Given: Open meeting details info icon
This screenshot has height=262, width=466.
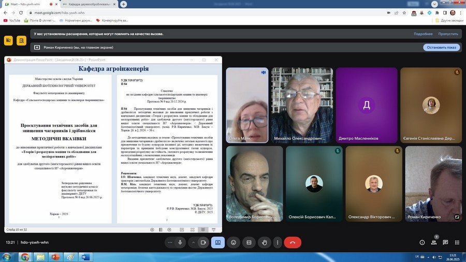Looking at the screenshot, I should [x=422, y=242].
